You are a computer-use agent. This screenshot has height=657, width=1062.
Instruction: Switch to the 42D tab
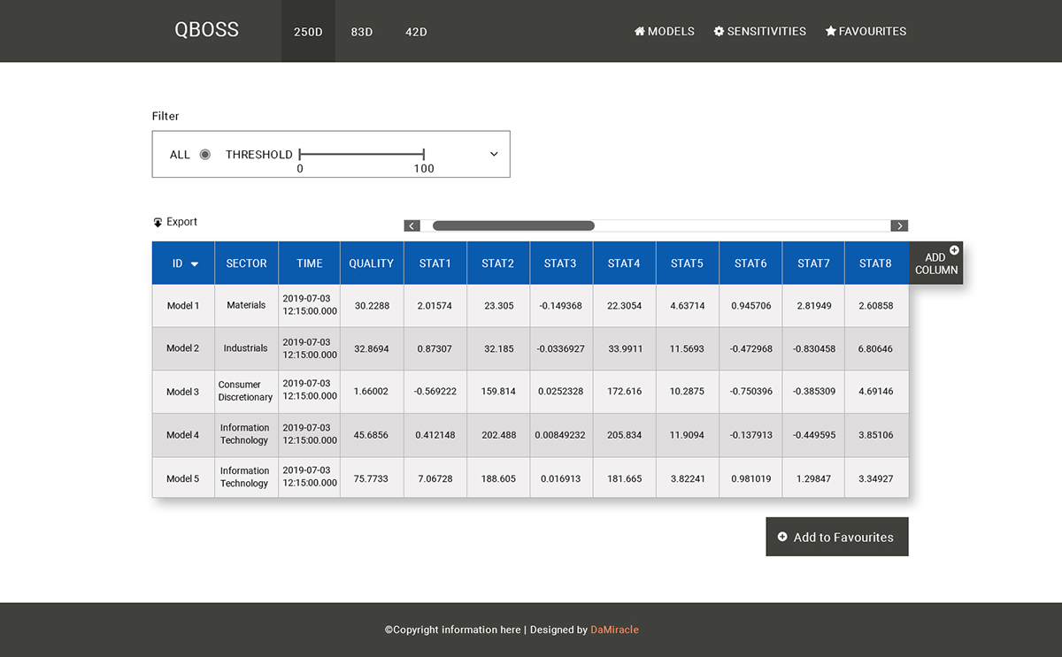point(416,32)
